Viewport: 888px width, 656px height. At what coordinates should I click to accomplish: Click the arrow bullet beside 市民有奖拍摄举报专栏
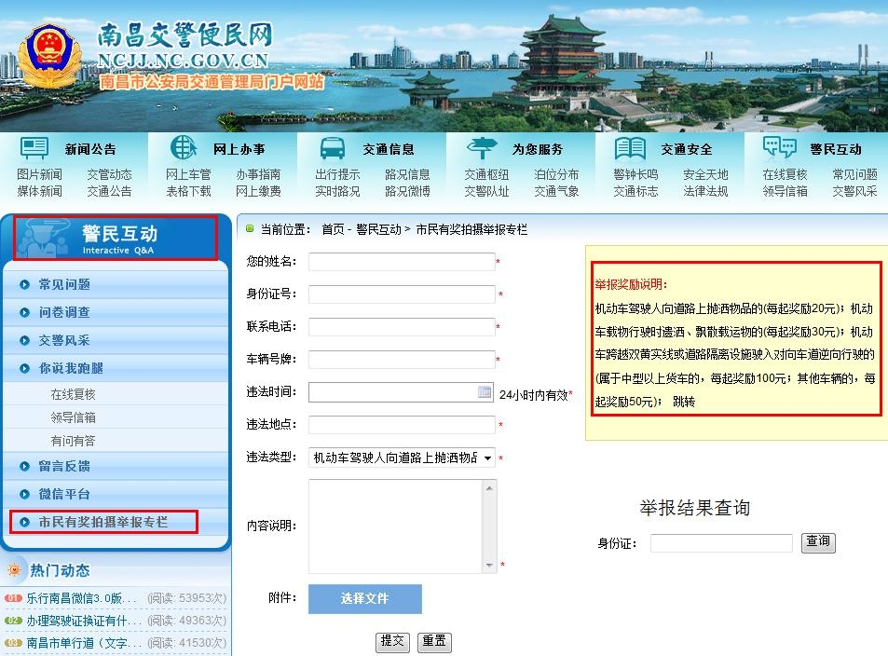24,522
